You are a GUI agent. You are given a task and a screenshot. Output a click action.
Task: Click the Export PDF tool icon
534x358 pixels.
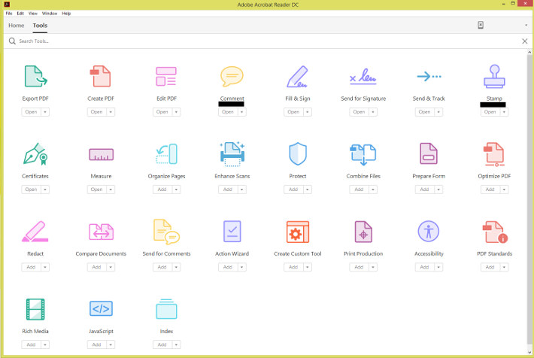tap(35, 77)
